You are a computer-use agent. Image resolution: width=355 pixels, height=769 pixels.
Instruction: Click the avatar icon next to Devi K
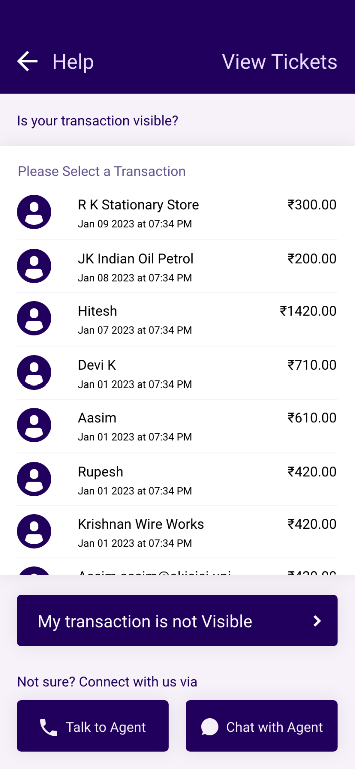tap(34, 372)
